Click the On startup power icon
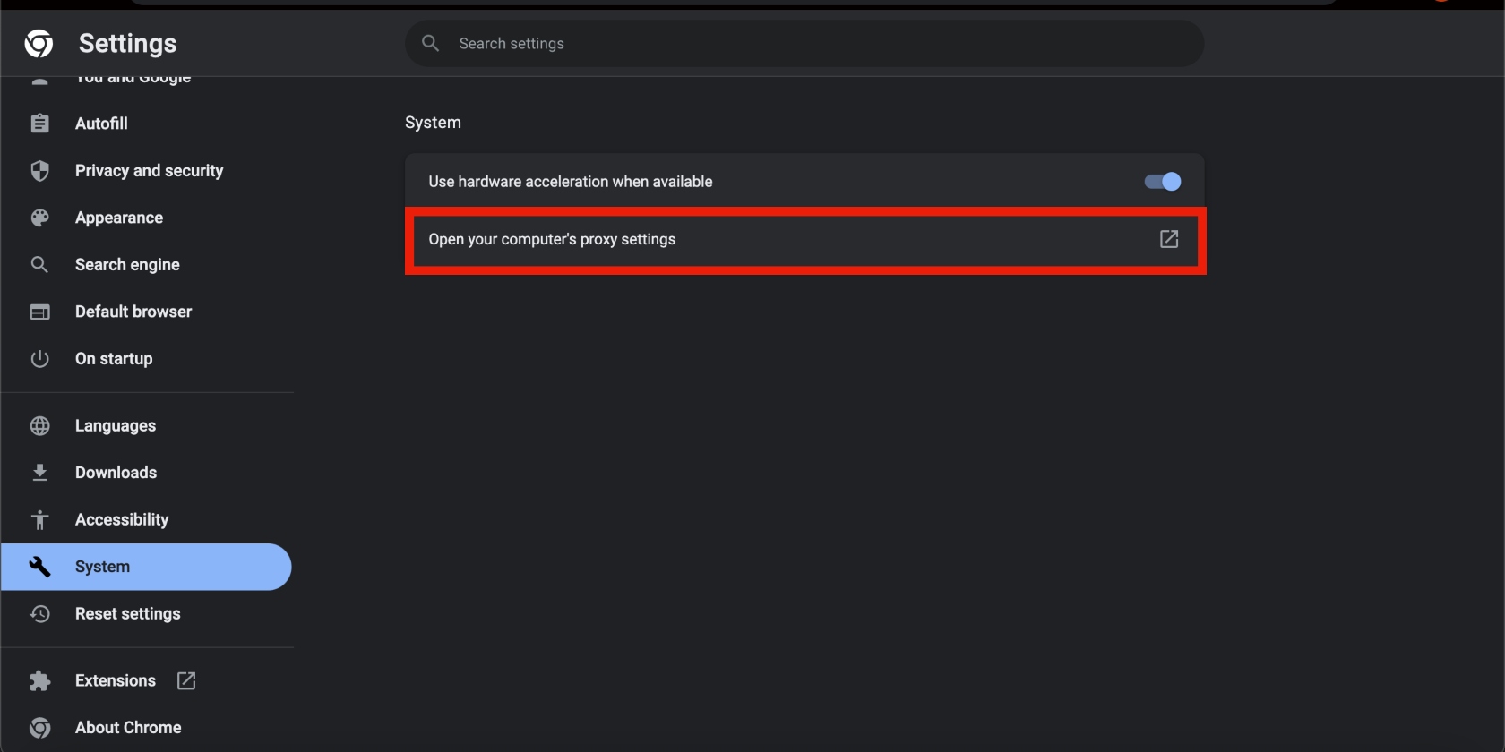This screenshot has height=752, width=1505. [39, 359]
